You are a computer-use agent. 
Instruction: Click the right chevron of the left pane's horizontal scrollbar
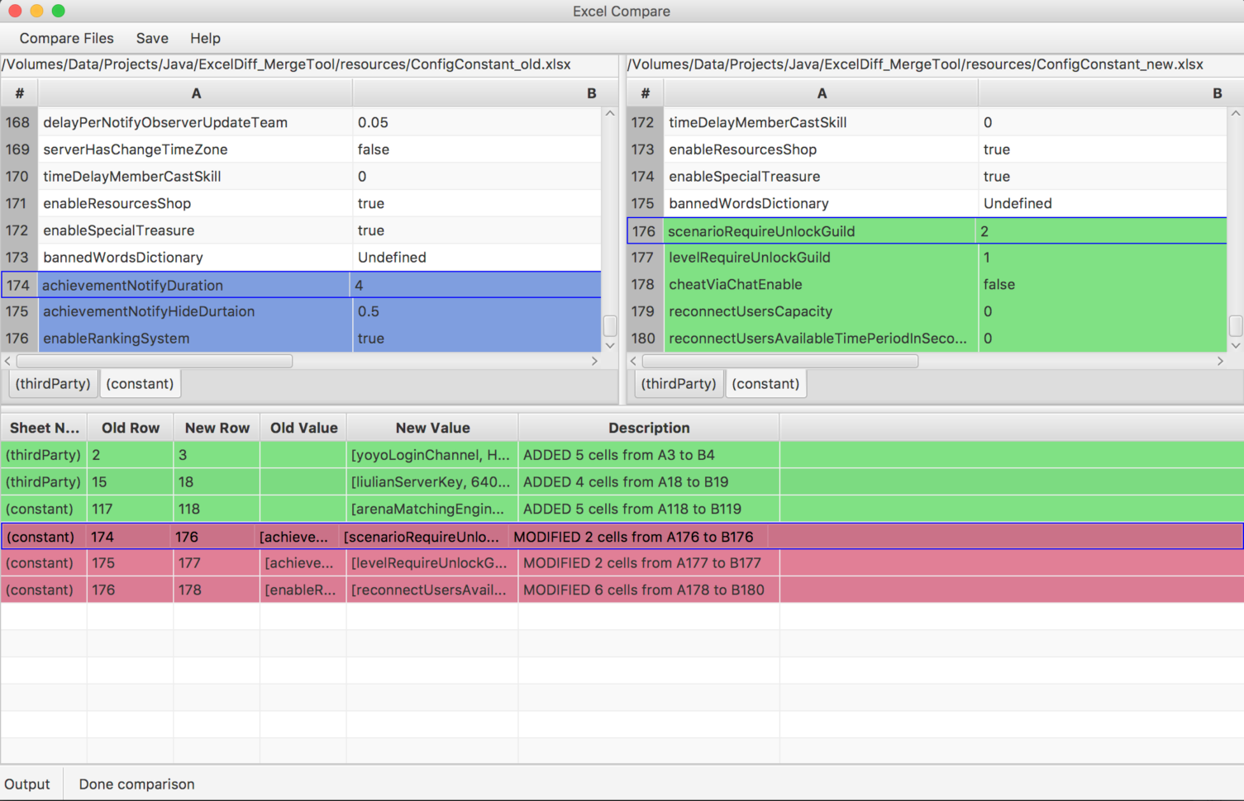tap(594, 361)
